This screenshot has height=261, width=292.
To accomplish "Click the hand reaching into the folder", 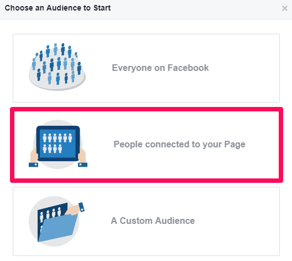I will 75,209.
